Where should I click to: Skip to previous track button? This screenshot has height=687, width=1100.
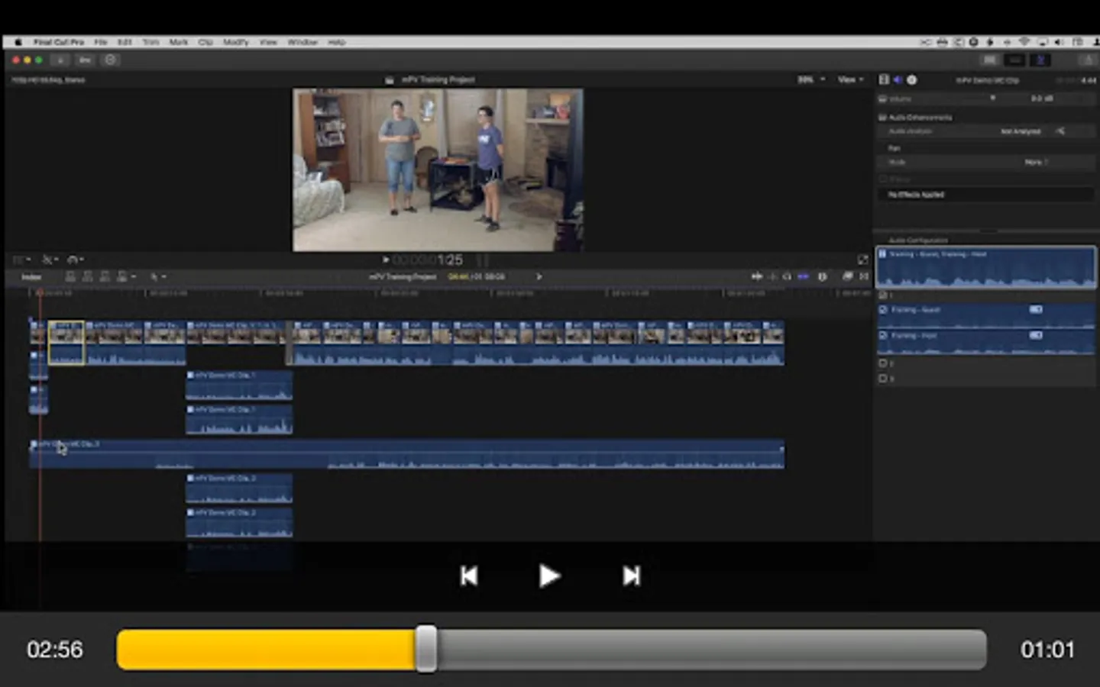(469, 576)
